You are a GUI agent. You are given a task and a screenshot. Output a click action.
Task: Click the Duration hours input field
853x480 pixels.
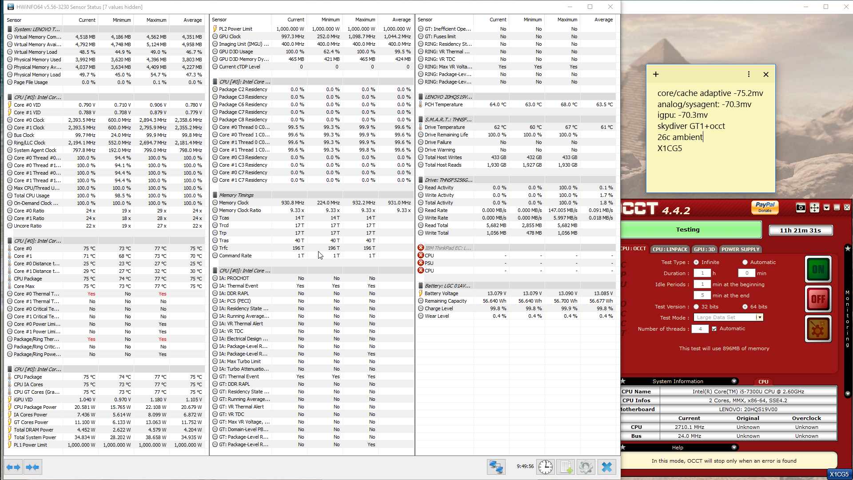point(702,273)
